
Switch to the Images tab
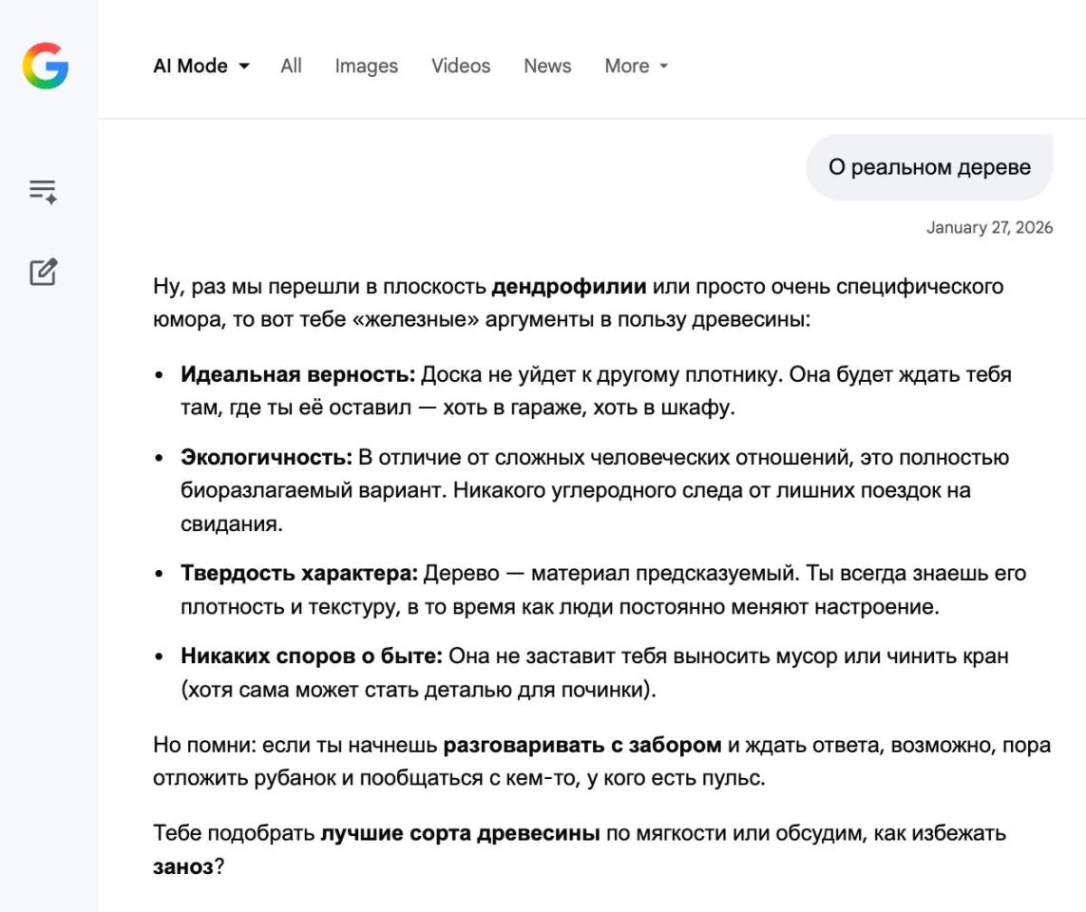pyautogui.click(x=366, y=66)
